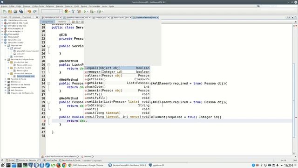Expand the Pacotes de Teste node
The width and height of the screenshot is (298, 168).
pos(5,79)
